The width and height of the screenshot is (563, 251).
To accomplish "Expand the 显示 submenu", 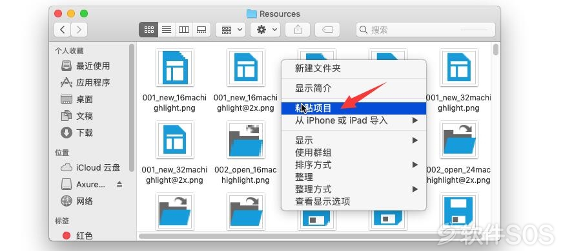I will pos(354,140).
